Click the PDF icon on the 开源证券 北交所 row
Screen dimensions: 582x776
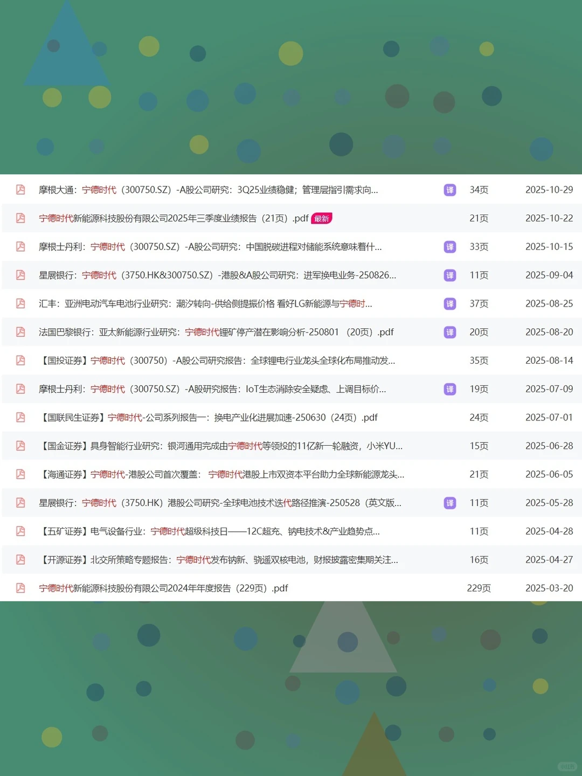point(20,559)
